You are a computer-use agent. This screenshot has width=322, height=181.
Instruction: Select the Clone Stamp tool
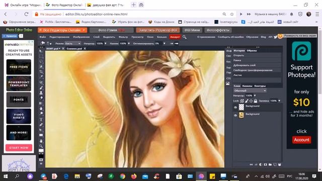[x=41, y=93]
